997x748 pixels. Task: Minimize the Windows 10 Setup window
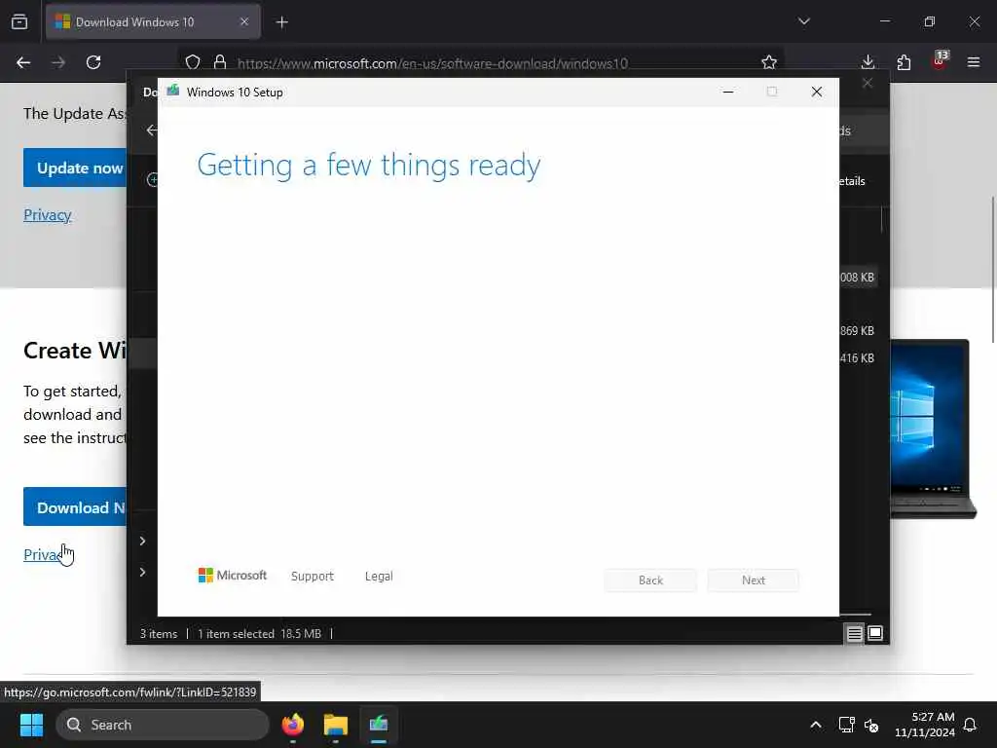[x=728, y=93]
